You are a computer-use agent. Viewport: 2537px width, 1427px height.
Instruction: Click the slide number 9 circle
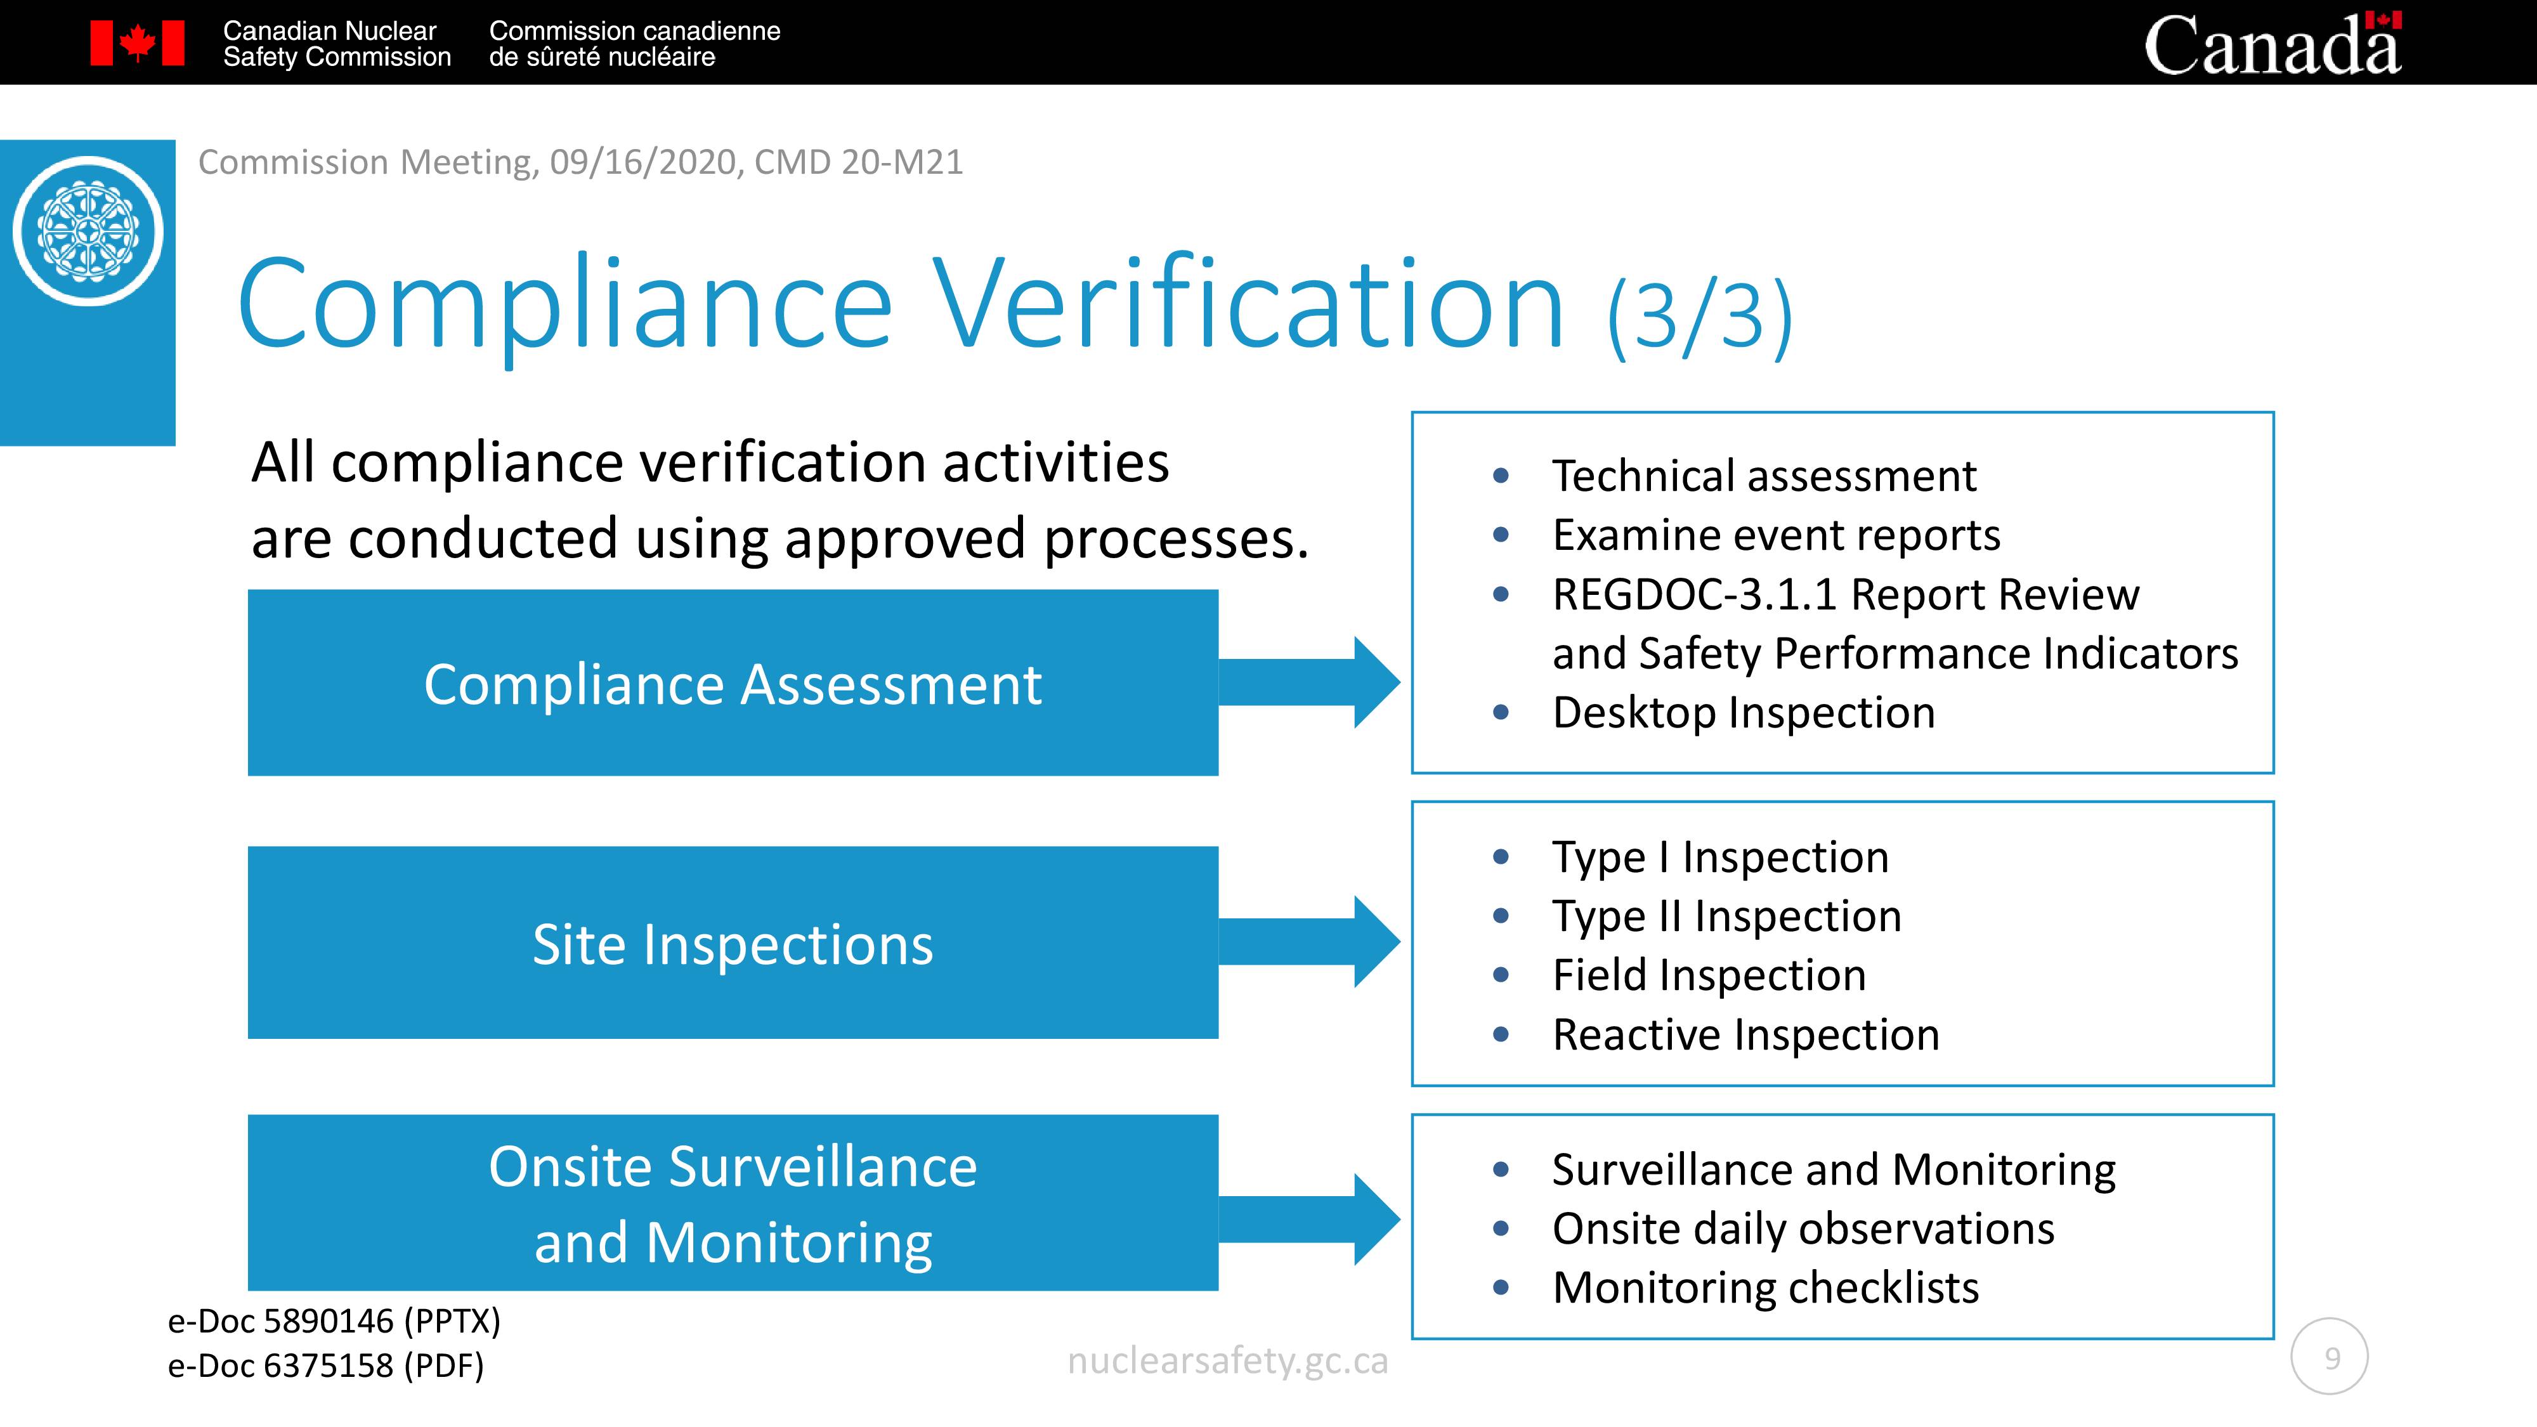(2329, 1357)
